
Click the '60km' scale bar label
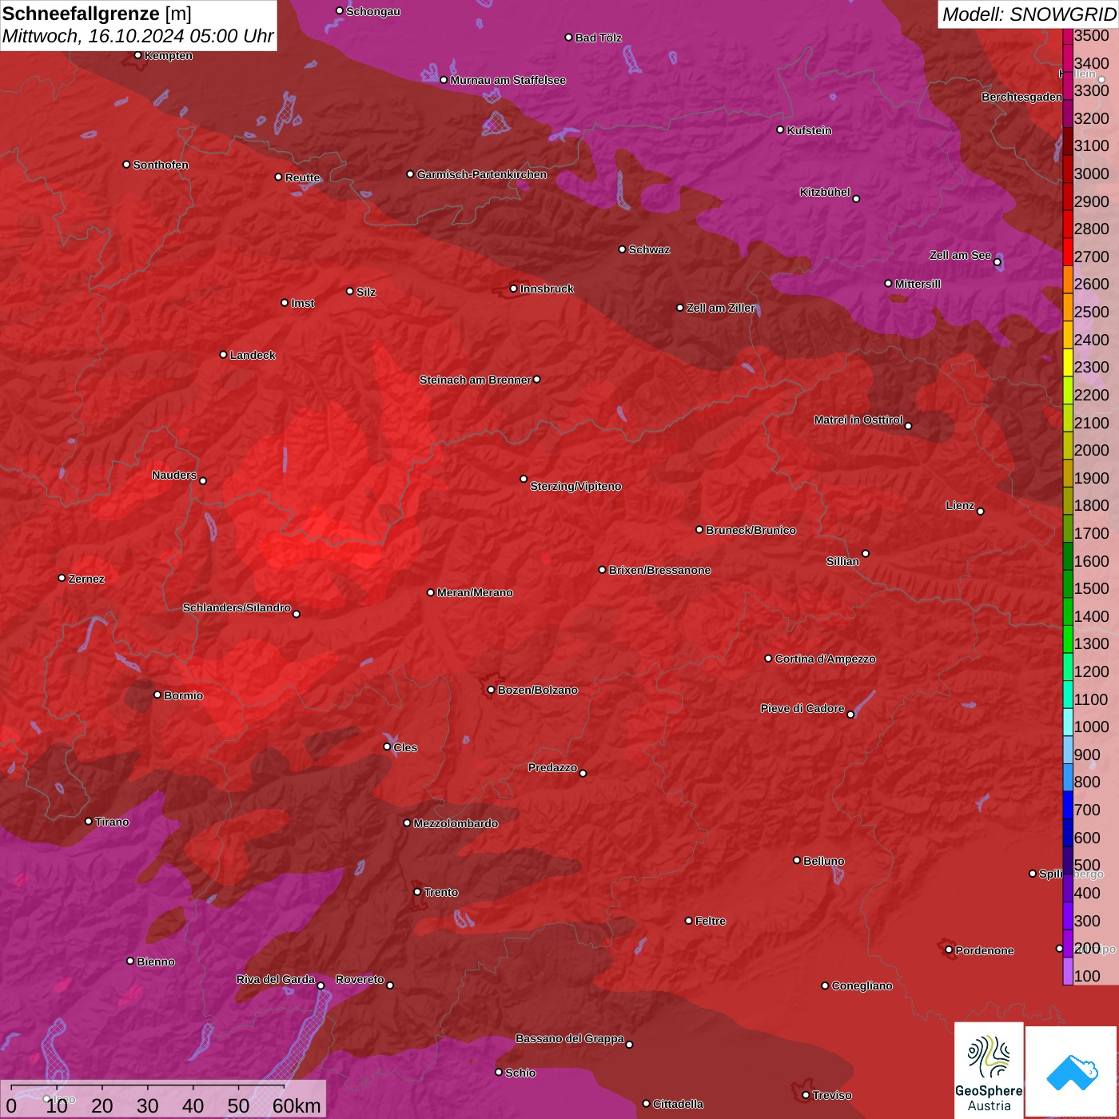(297, 1105)
